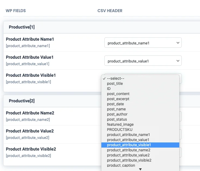The width and height of the screenshot is (200, 171).
Task: Pick post_content from the open list
Action: tap(118, 94)
